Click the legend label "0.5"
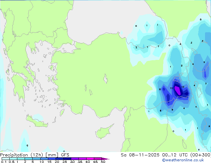 pyautogui.click(x=12, y=162)
